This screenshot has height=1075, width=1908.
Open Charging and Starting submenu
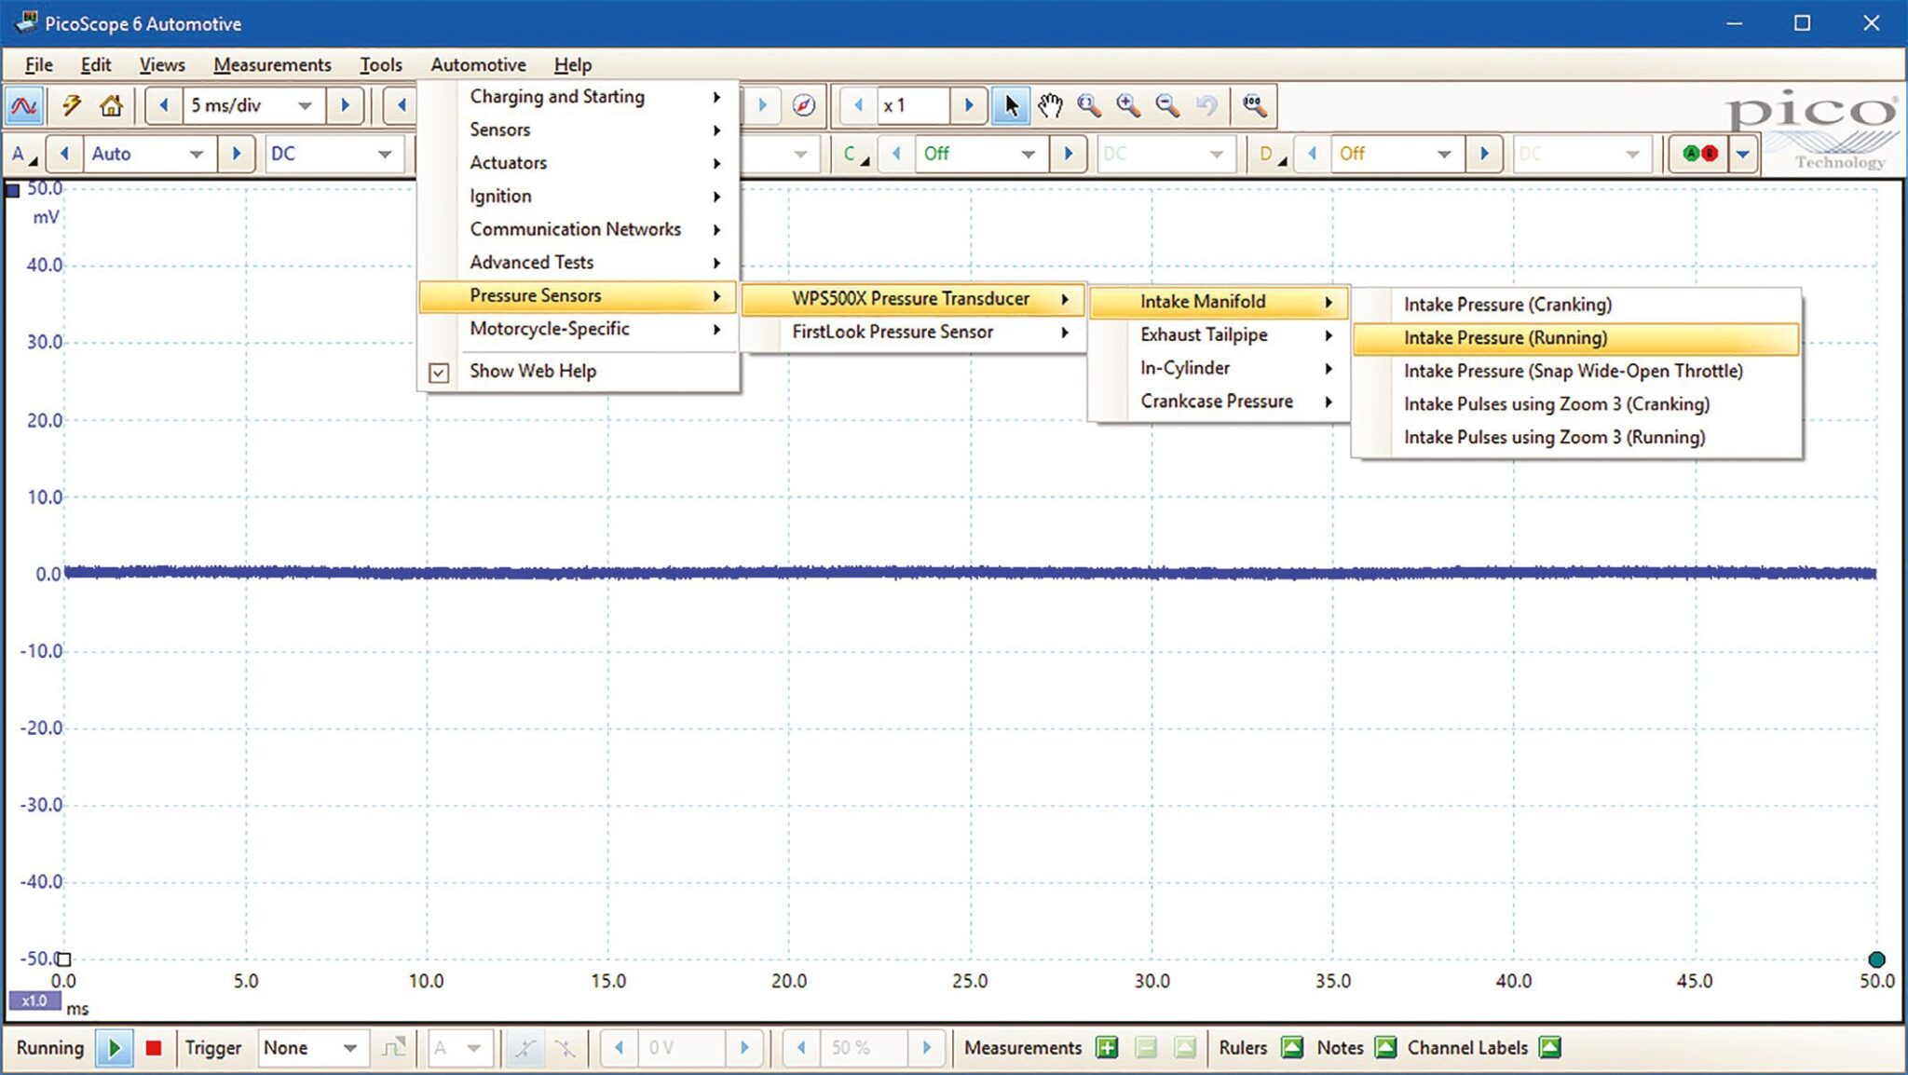(578, 97)
